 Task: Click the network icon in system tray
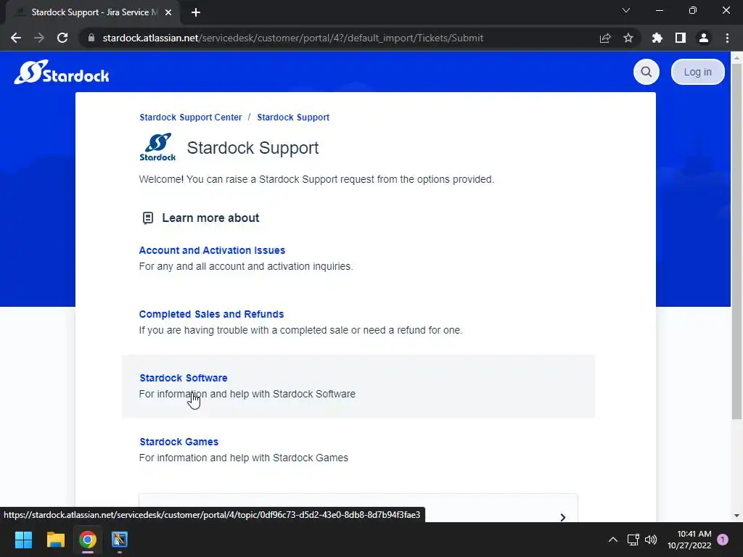[633, 540]
